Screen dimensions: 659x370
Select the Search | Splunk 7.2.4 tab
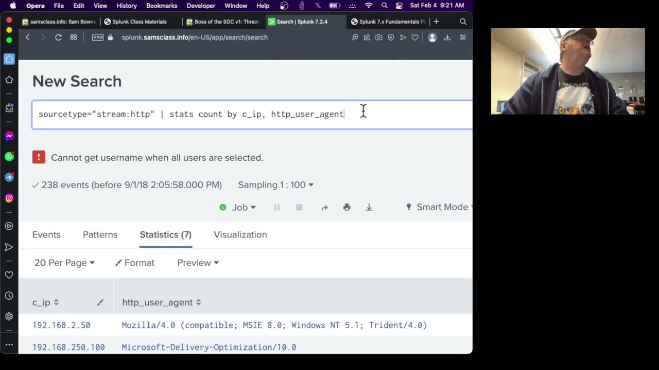click(x=305, y=22)
